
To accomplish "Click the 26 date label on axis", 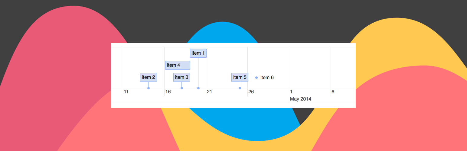I will tap(251, 92).
